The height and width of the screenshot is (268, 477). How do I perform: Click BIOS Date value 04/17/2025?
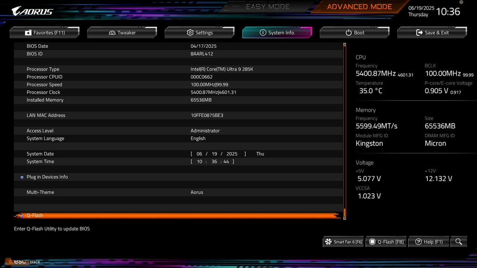203,46
